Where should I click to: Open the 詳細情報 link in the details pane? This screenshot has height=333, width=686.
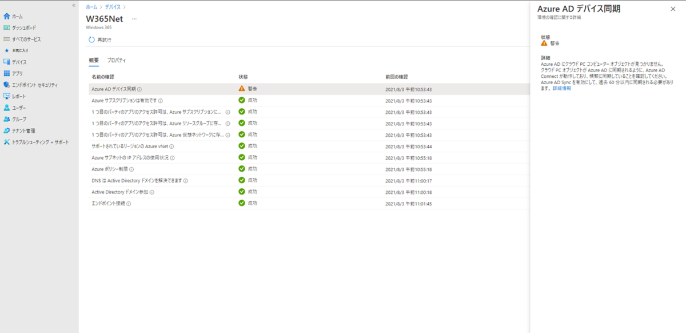tap(561, 88)
